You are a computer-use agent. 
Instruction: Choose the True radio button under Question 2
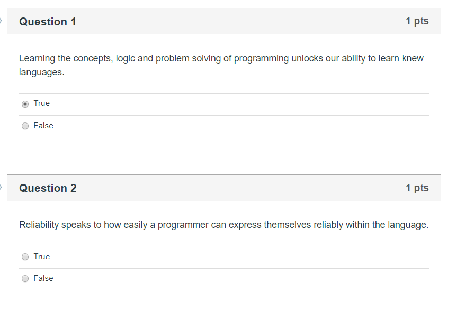[25, 257]
